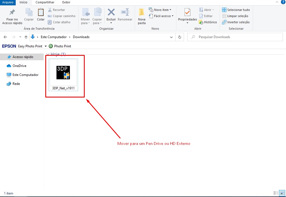The height and width of the screenshot is (197, 286).
Task: Pin folder with Fixar no Acesso rápido
Action: tap(12, 17)
